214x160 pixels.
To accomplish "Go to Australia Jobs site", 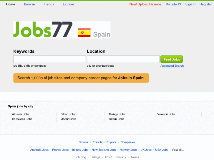I will pos(39,150).
